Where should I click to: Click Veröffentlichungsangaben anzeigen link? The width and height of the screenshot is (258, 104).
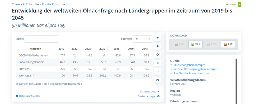coord(196,69)
